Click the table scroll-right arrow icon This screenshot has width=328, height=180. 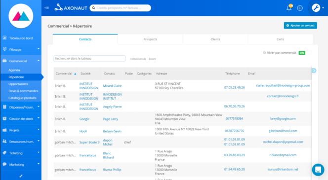point(314,71)
